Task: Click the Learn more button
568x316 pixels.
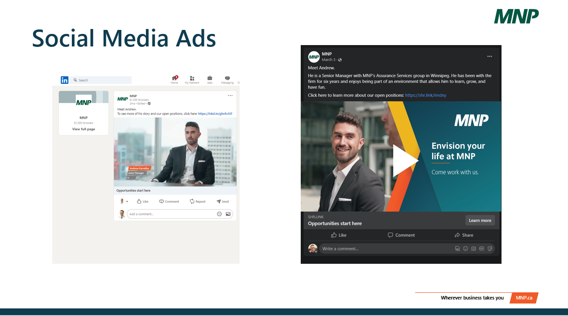Action: tap(480, 220)
